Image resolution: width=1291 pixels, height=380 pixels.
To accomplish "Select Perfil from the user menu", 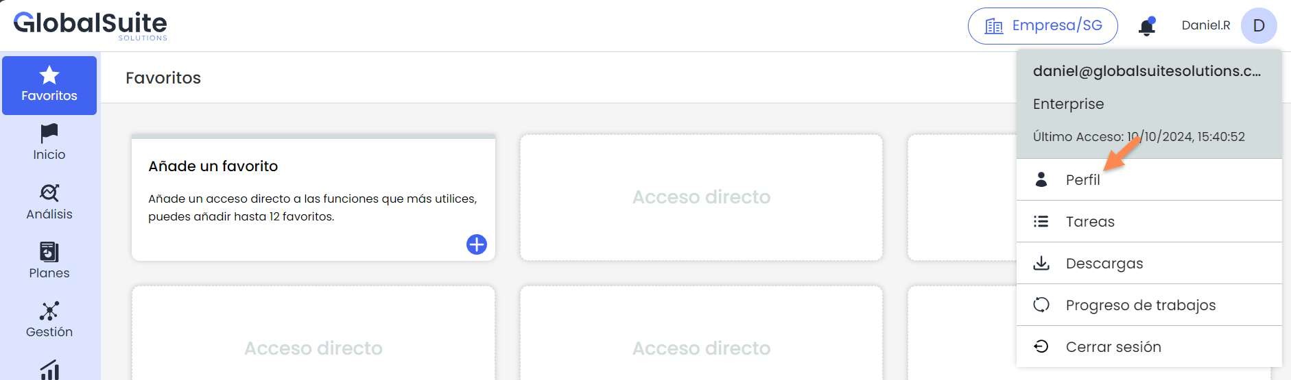I will (1082, 180).
